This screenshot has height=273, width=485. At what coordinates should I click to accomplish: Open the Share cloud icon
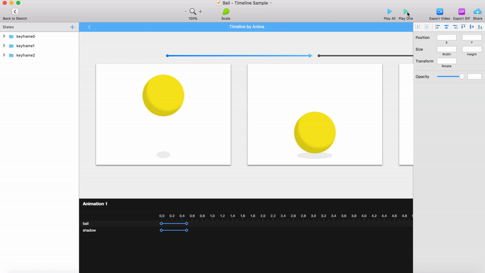(478, 12)
